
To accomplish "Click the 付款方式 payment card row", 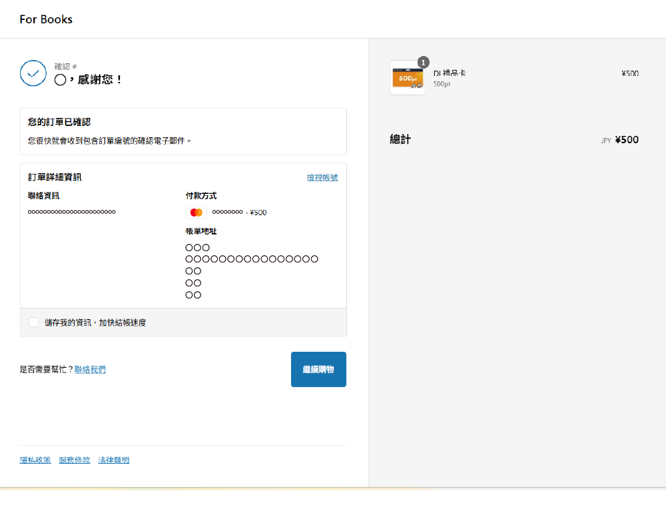I will click(x=226, y=212).
